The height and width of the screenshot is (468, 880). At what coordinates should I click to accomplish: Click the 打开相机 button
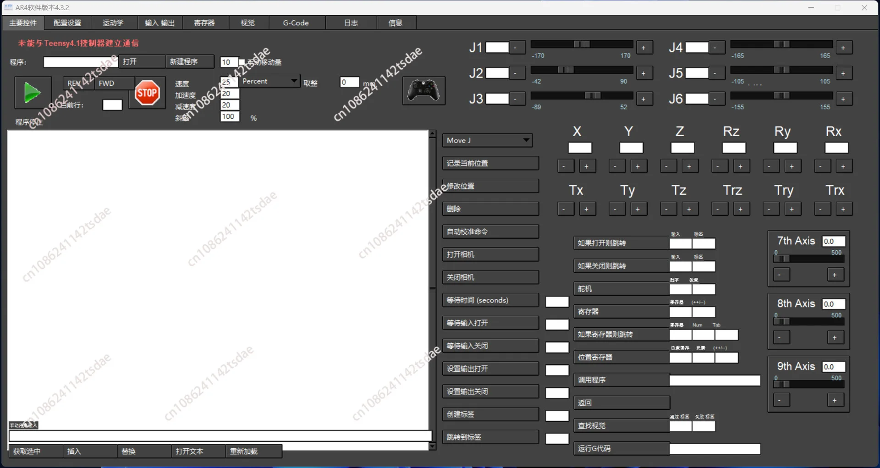coord(490,254)
